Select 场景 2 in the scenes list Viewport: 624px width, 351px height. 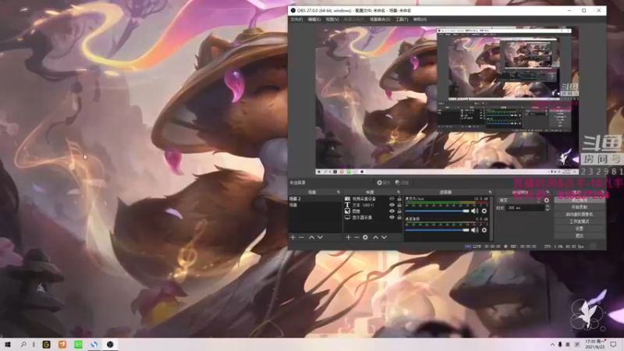pyautogui.click(x=315, y=199)
